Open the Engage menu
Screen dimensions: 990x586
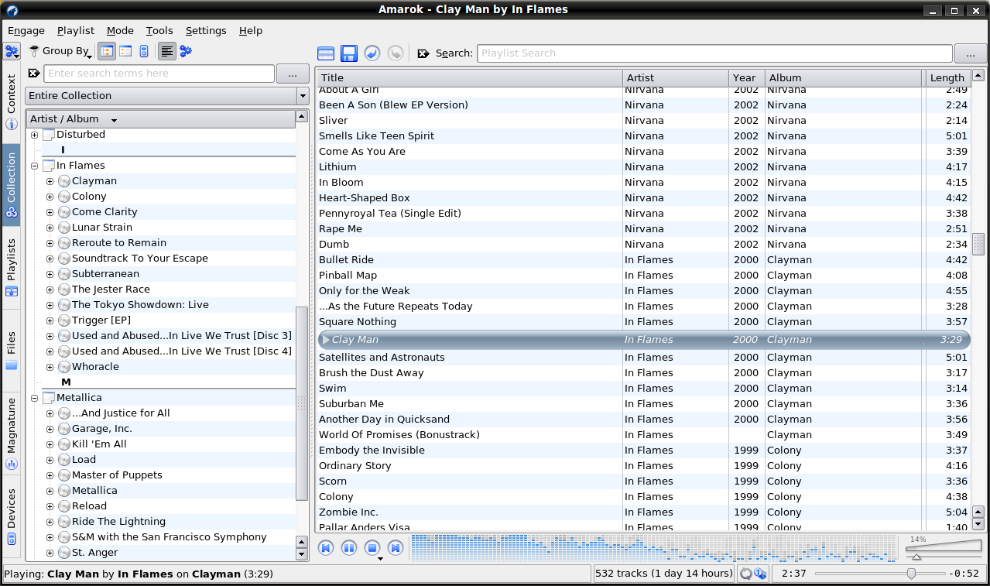click(x=26, y=31)
